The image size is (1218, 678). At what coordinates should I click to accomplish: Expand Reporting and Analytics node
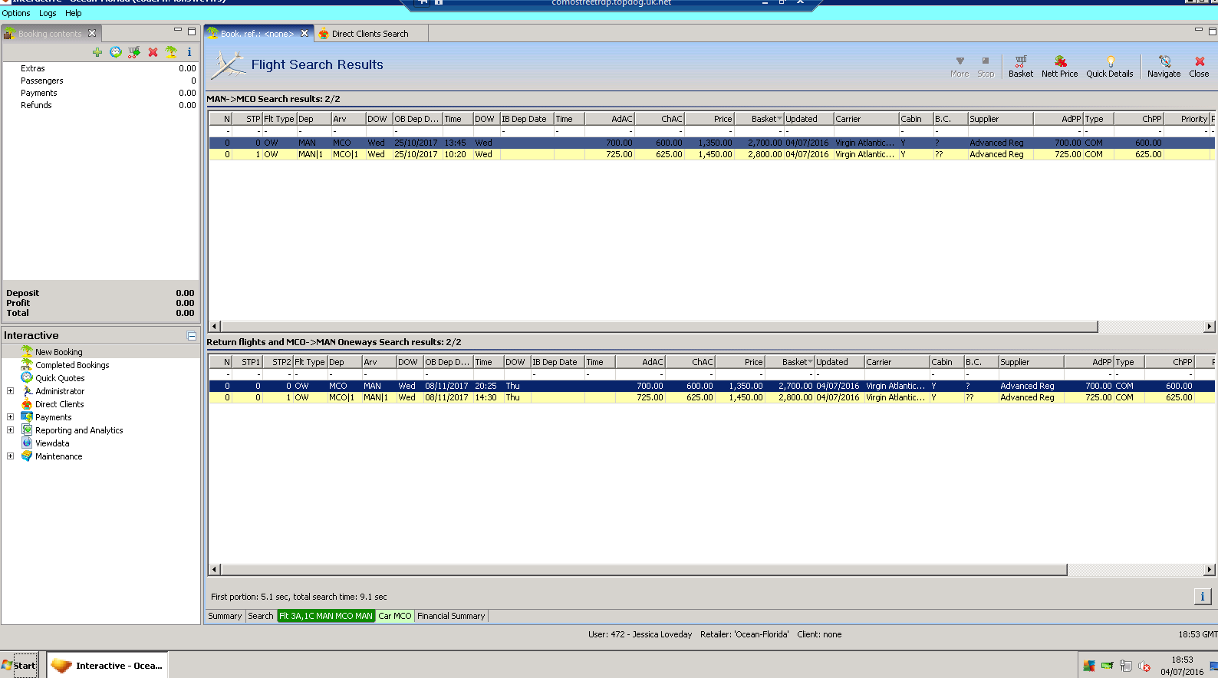coord(10,430)
